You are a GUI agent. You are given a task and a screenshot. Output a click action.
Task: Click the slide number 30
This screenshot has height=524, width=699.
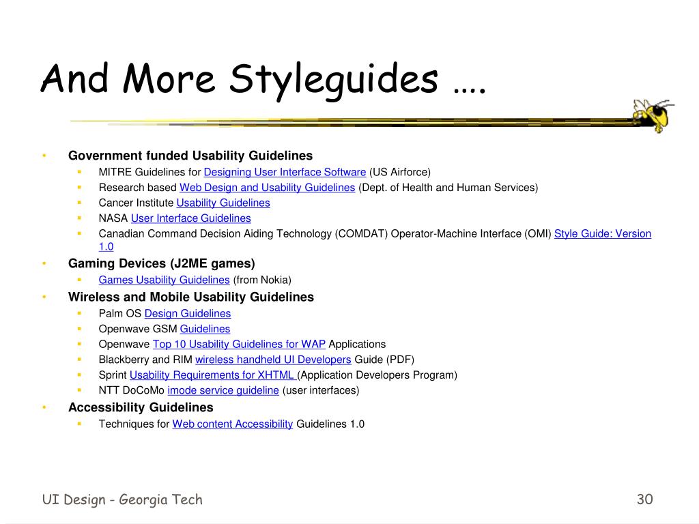point(645,499)
